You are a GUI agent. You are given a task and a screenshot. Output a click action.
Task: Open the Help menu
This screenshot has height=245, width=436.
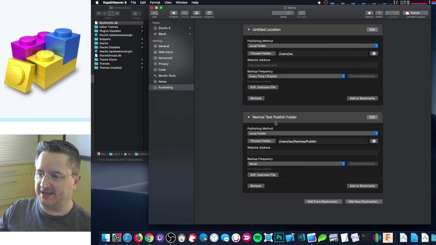pyautogui.click(x=195, y=2)
